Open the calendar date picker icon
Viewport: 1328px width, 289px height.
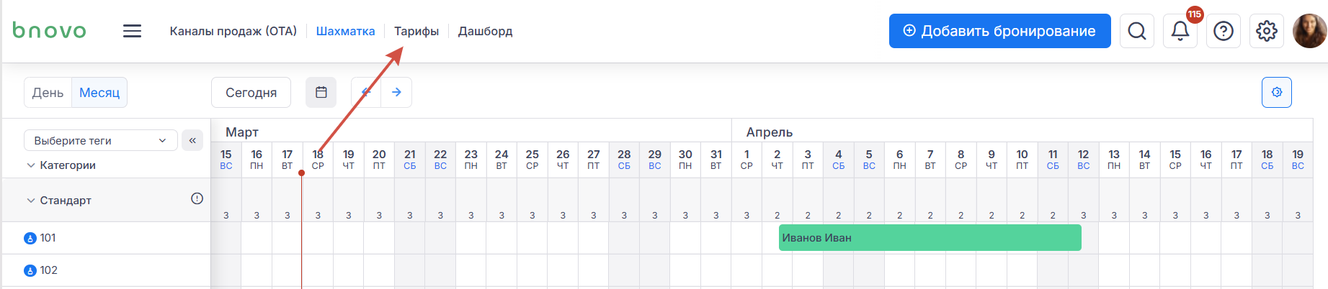point(321,92)
